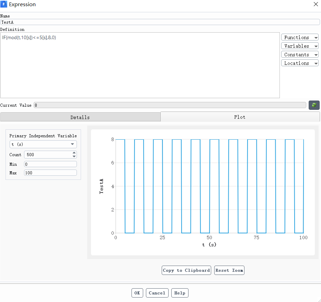Open the Variables dropdown
This screenshot has height=302, width=321.
click(300, 46)
